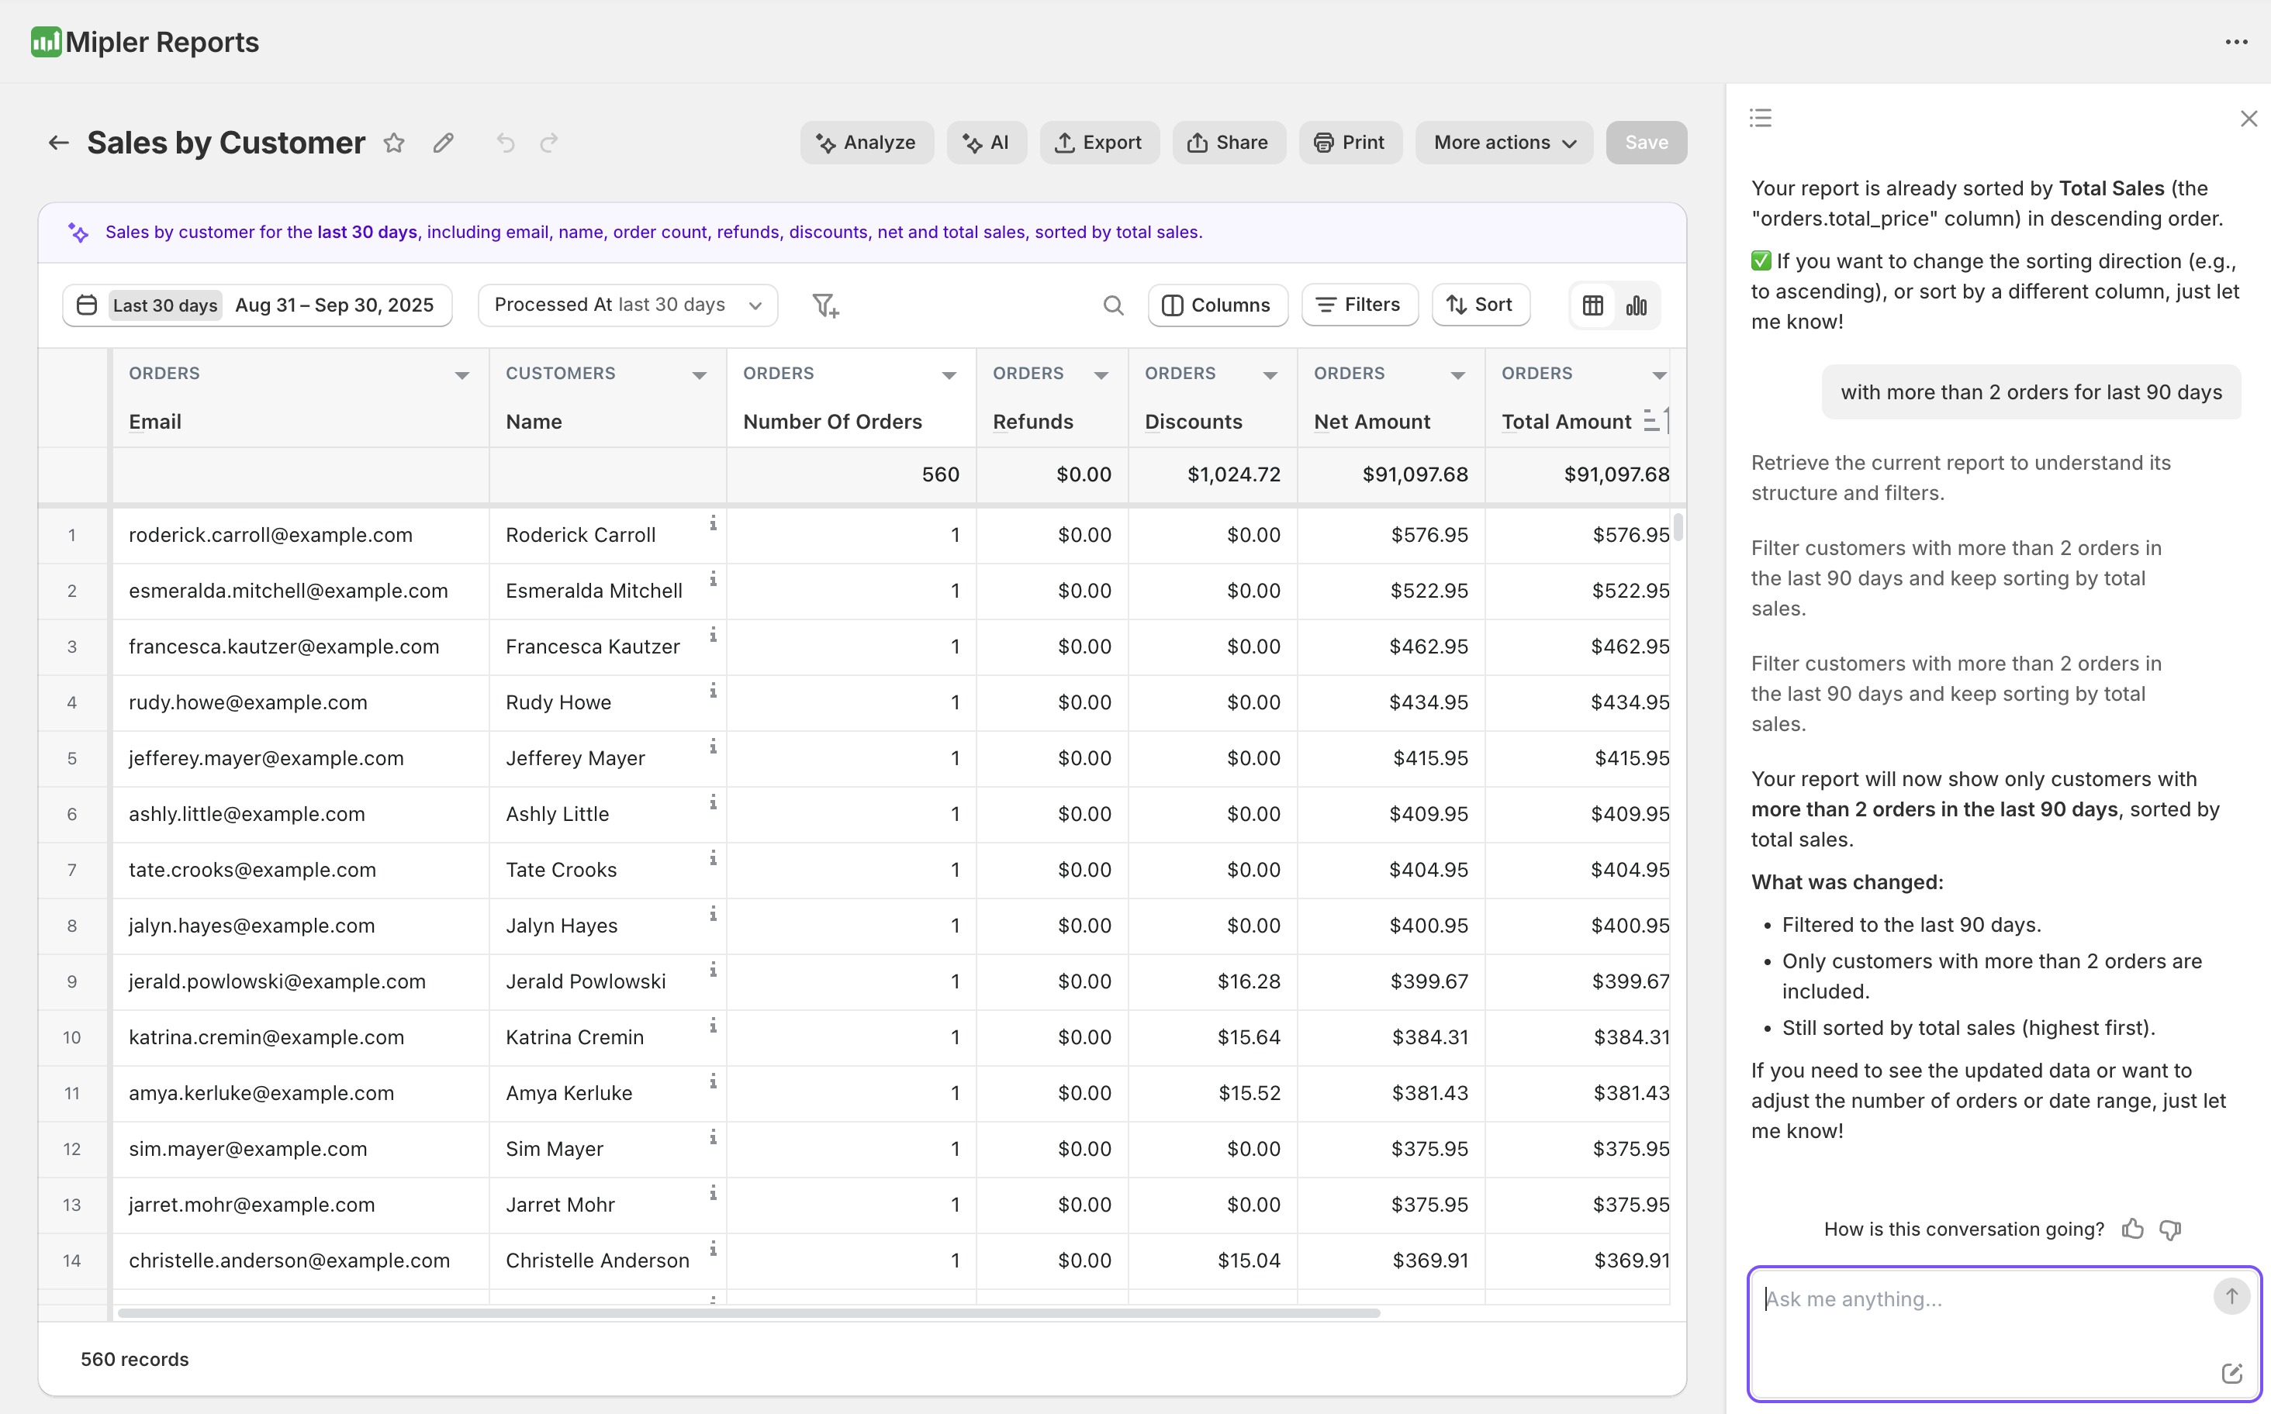Switch to chart view
Viewport: 2271px width, 1414px height.
tap(1637, 305)
